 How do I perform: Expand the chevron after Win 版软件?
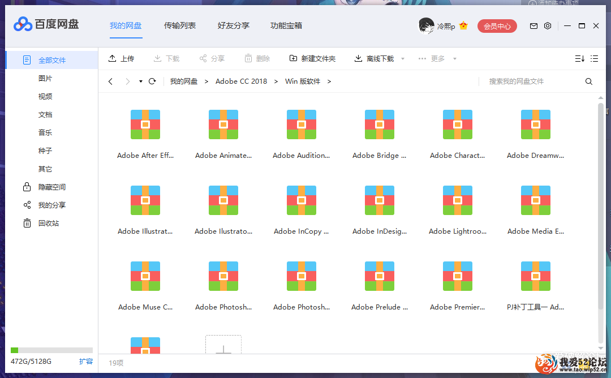[x=329, y=81]
